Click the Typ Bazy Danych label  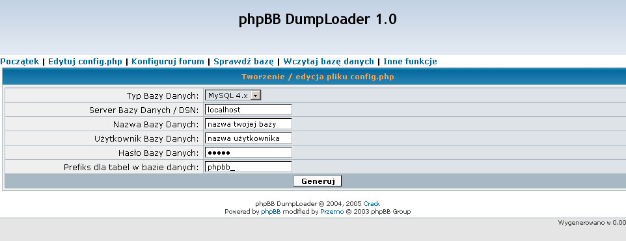click(163, 96)
